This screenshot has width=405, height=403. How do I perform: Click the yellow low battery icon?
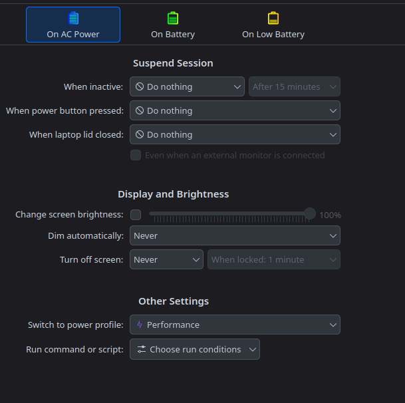click(273, 18)
